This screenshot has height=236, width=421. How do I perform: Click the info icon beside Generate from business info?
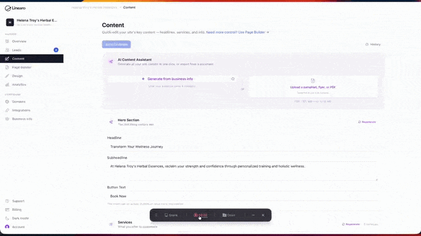pyautogui.click(x=233, y=79)
